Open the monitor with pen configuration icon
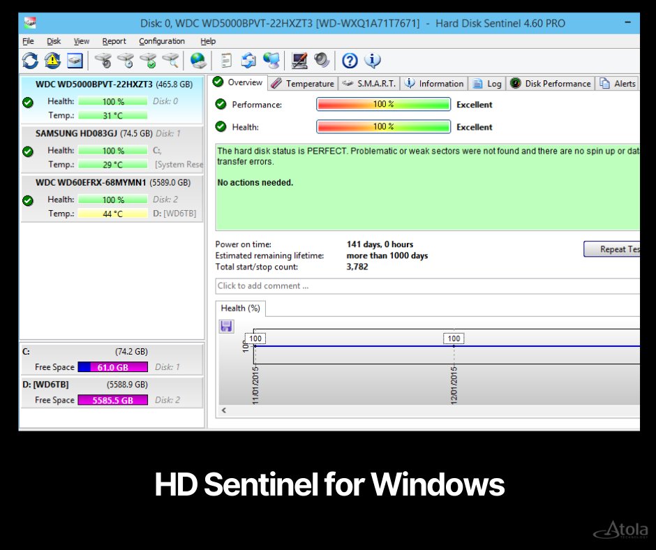The image size is (656, 550). point(299,61)
